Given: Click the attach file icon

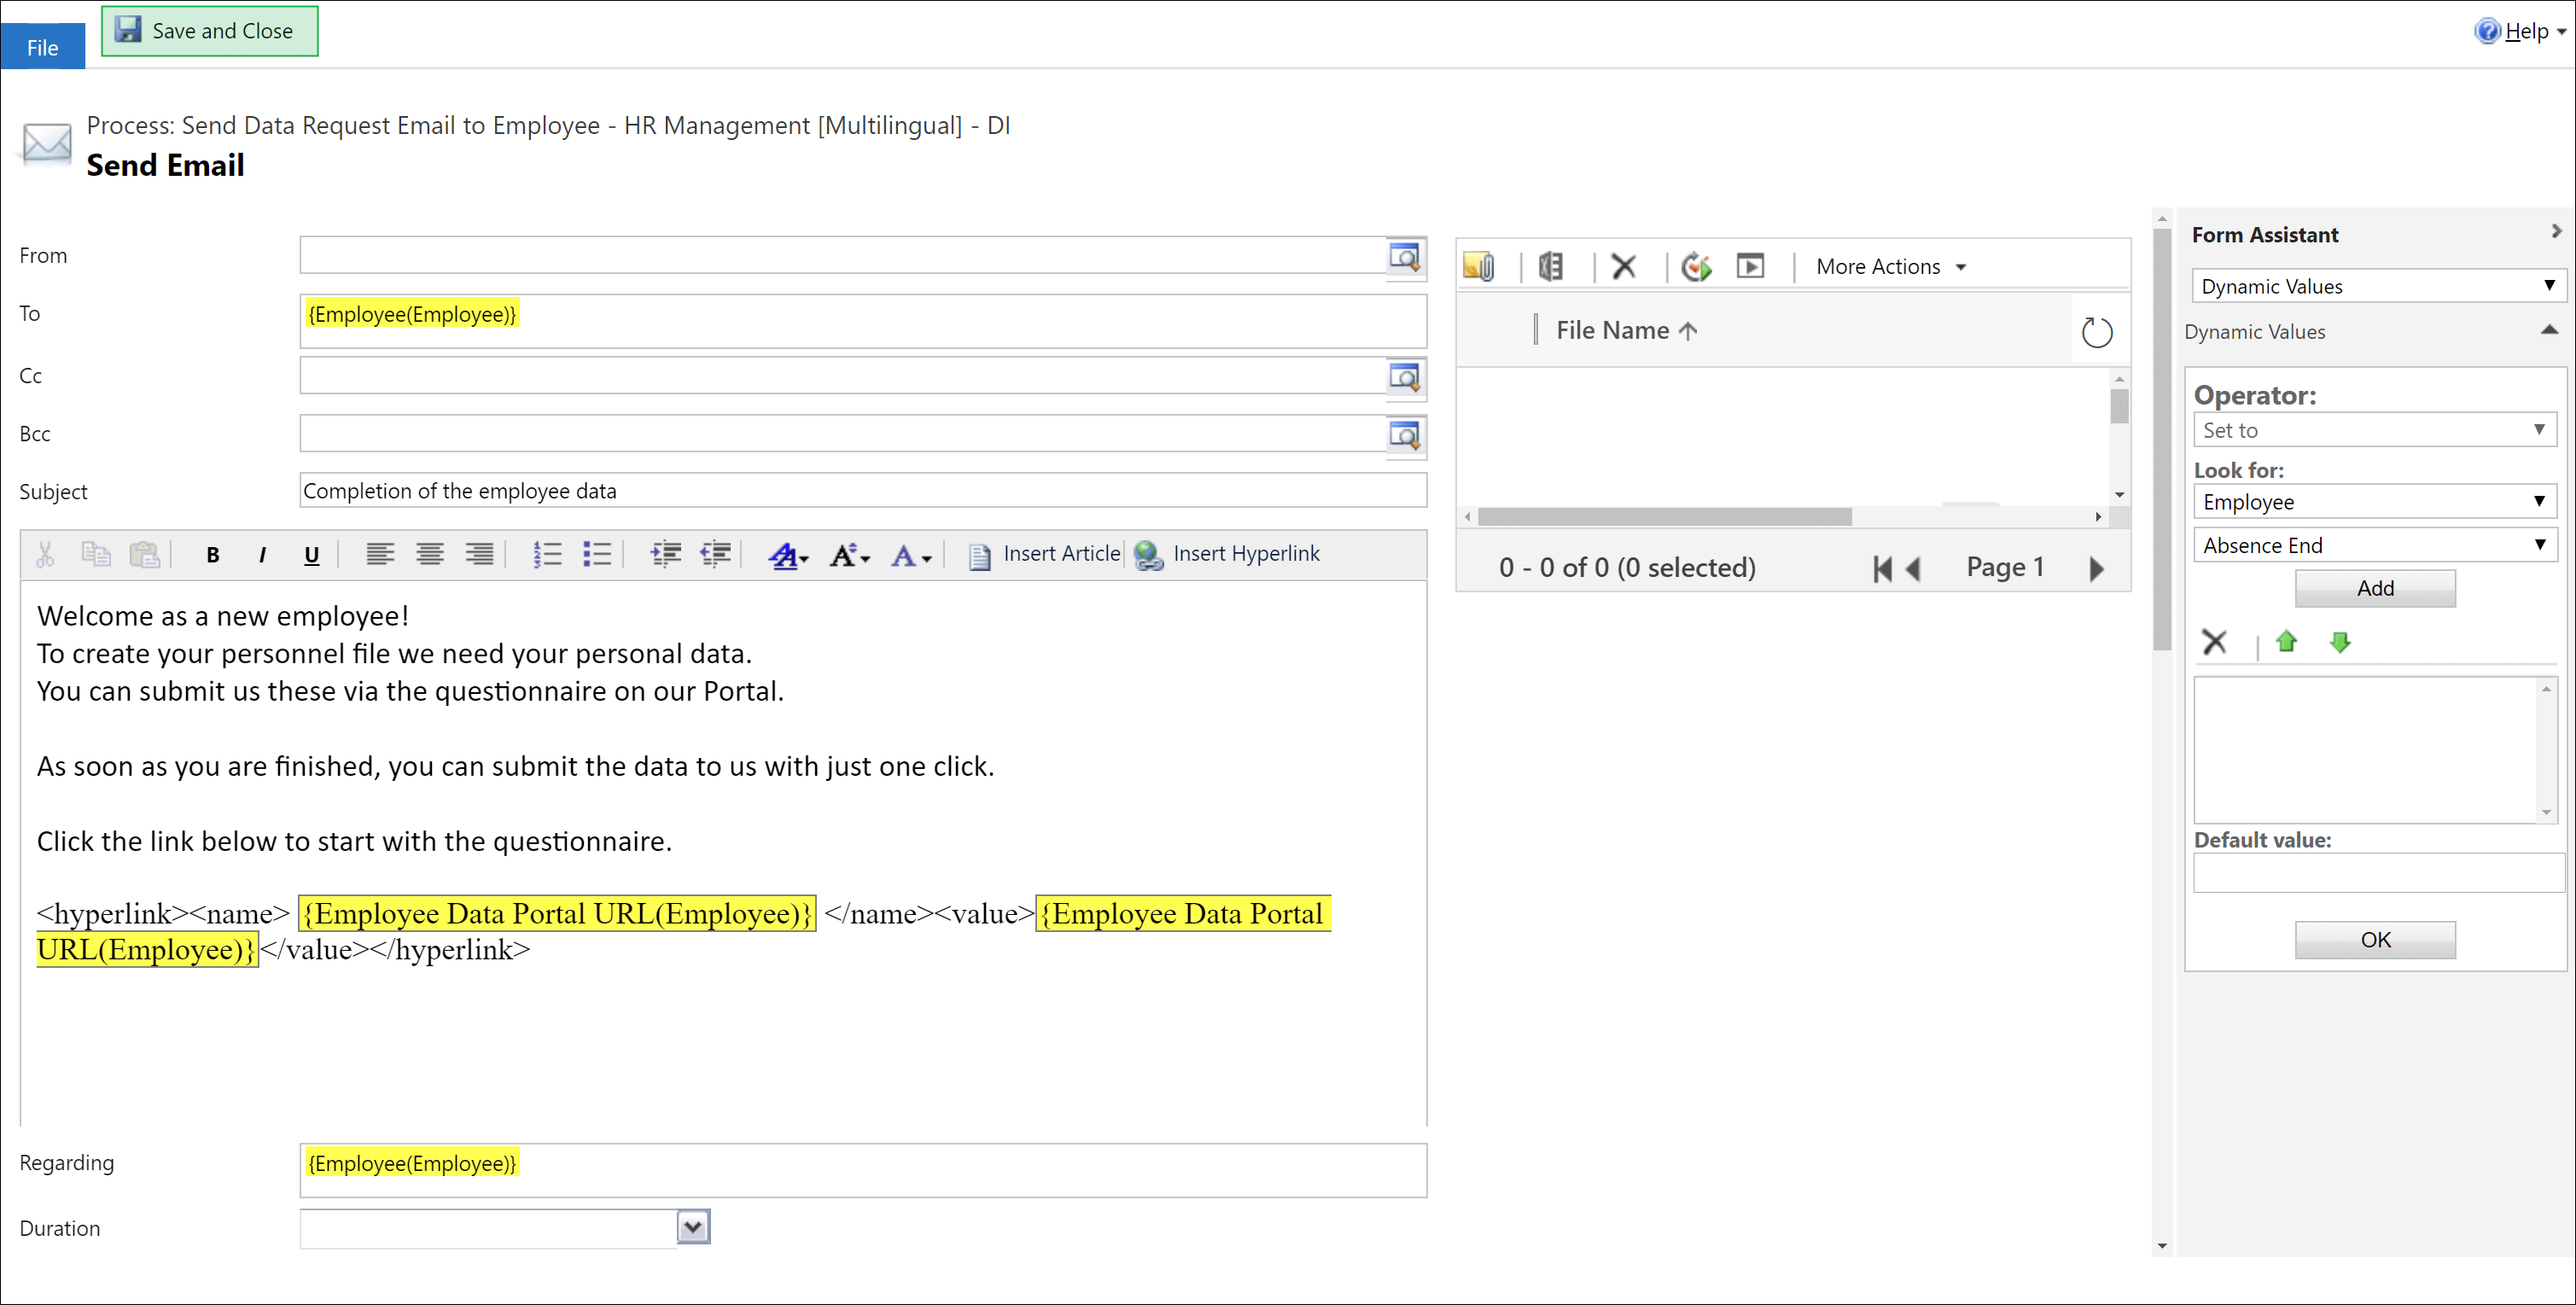Looking at the screenshot, I should coord(1479,266).
